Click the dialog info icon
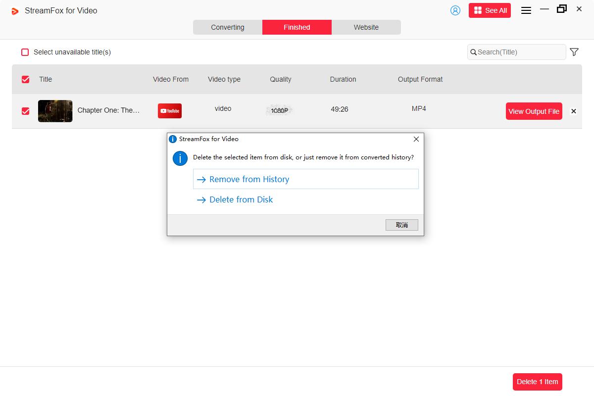 tap(180, 158)
